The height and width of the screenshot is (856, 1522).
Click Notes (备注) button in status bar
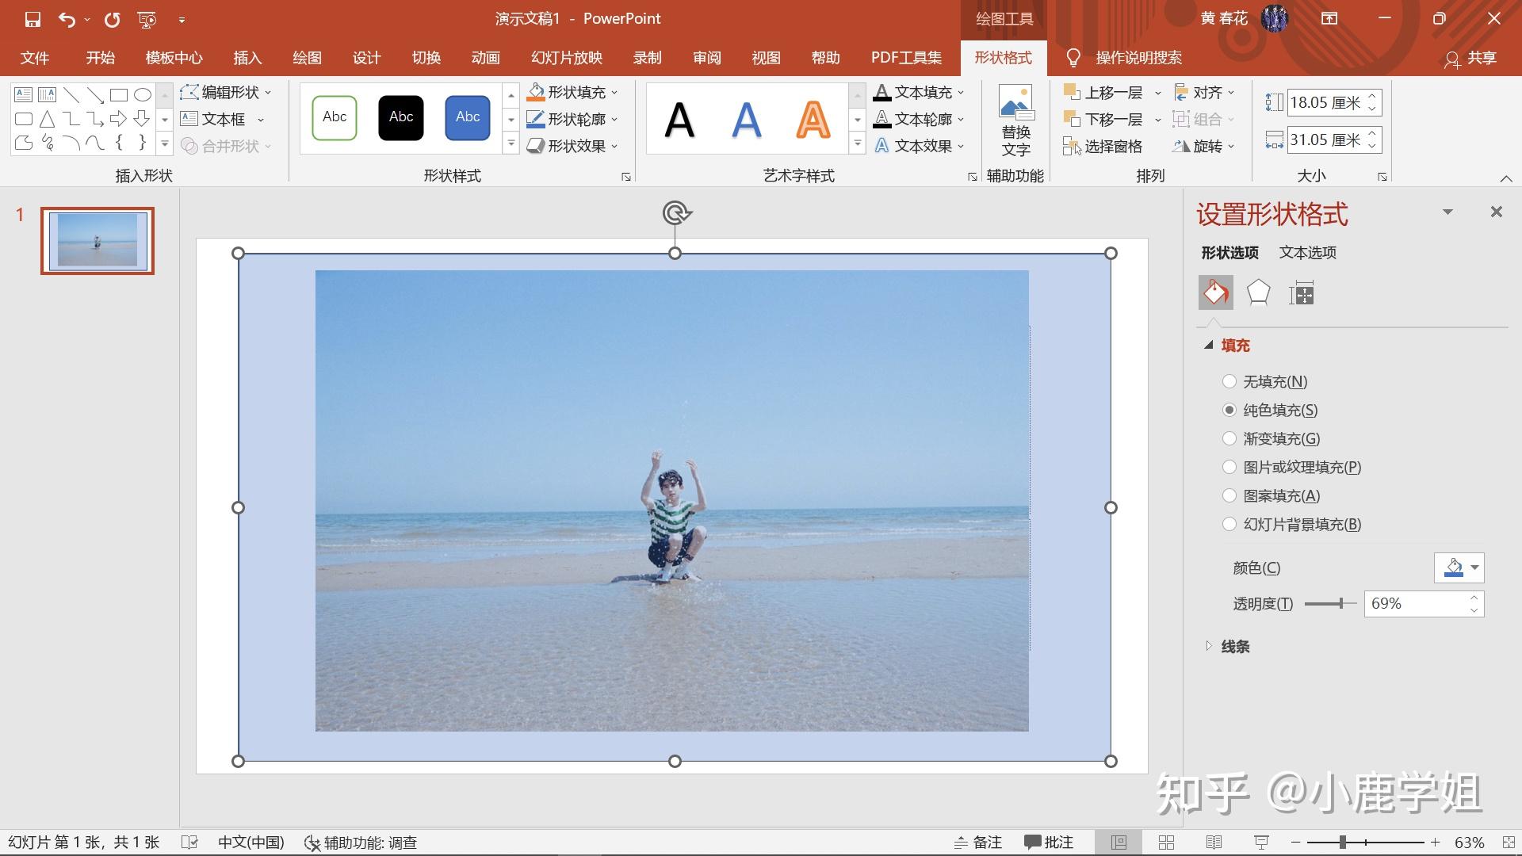tap(978, 843)
